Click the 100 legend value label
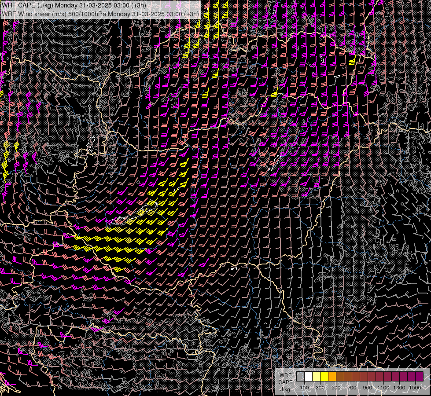Screen dimensions: 431x396 pyautogui.click(x=304, y=388)
